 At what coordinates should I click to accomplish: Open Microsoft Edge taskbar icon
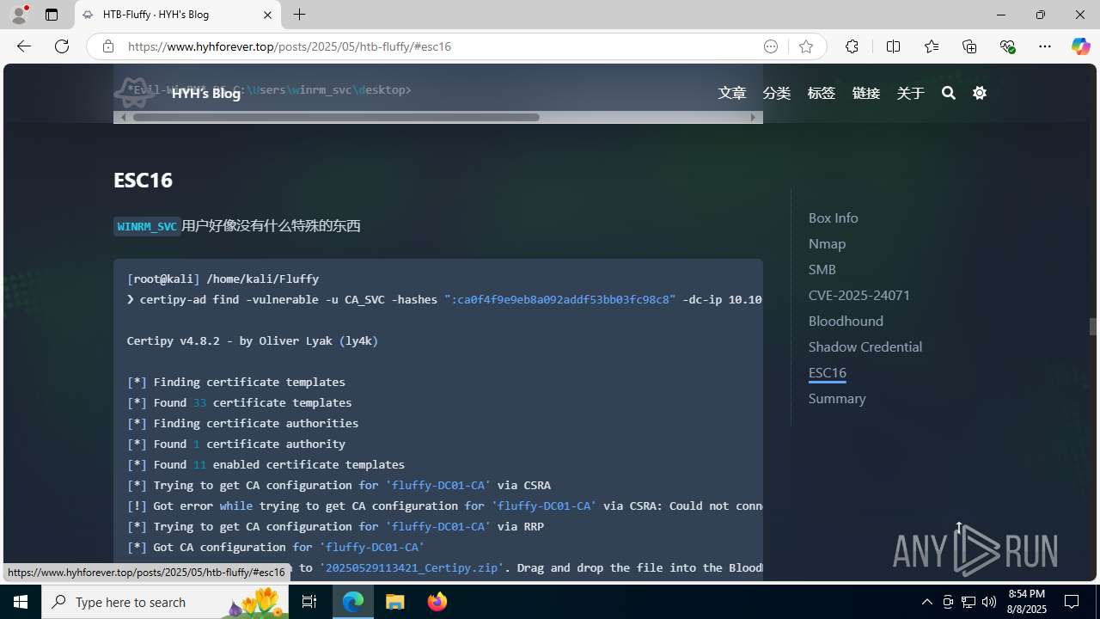coord(353,602)
